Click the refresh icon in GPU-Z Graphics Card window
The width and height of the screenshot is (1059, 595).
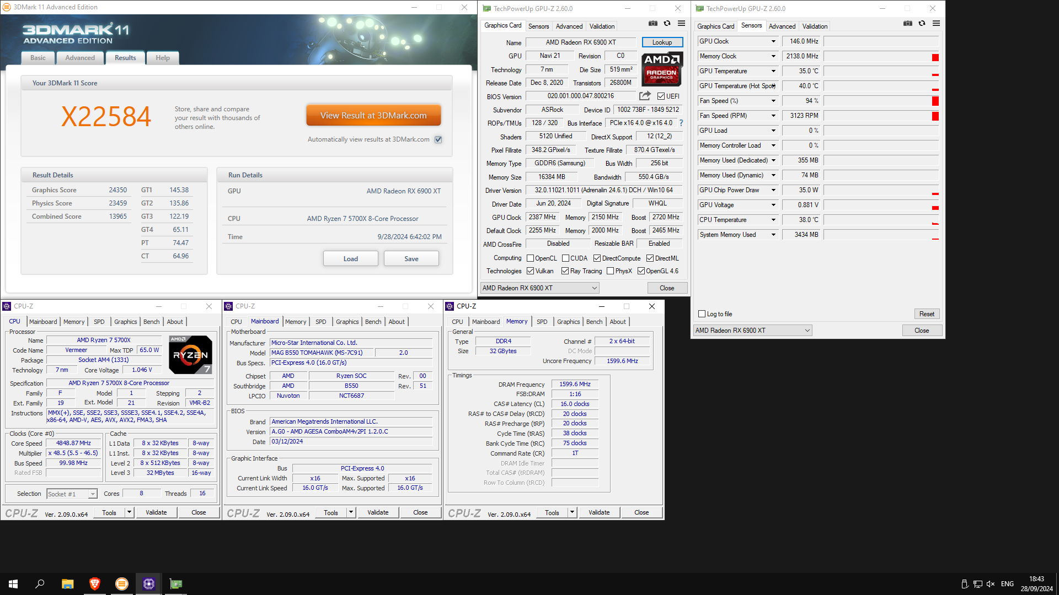pyautogui.click(x=667, y=24)
